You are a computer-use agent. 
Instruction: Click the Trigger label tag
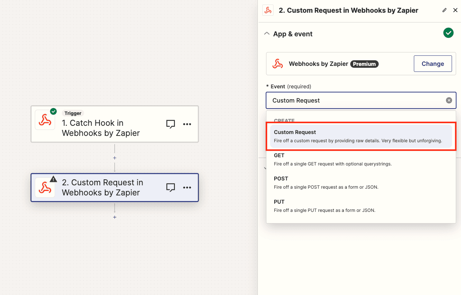73,113
